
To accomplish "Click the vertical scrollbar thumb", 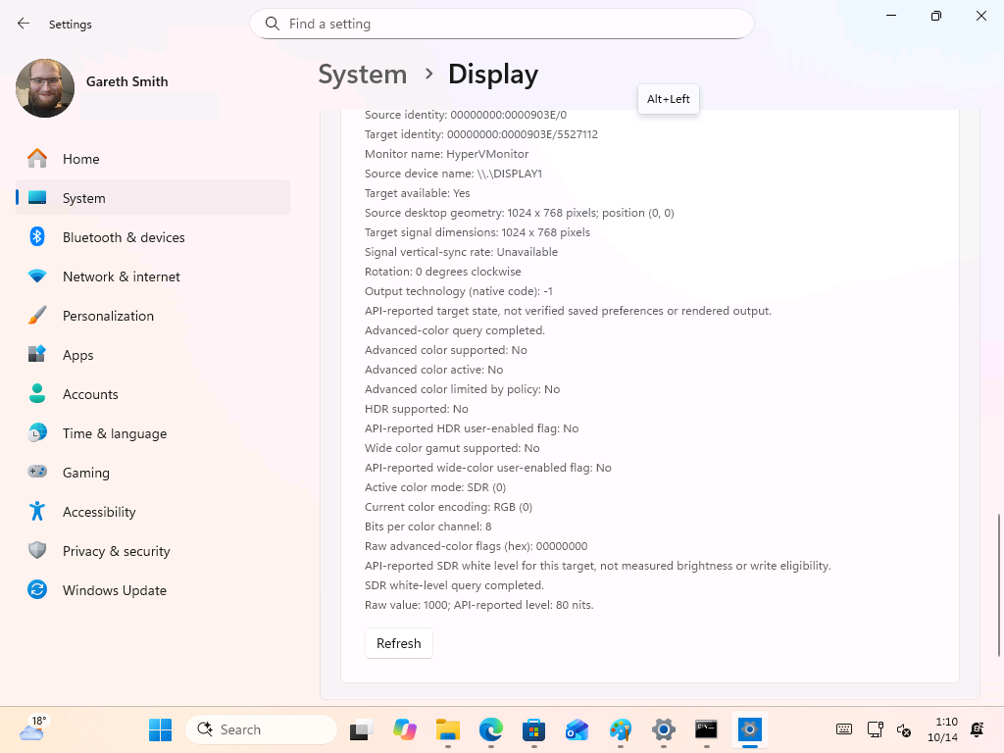I will pyautogui.click(x=998, y=584).
